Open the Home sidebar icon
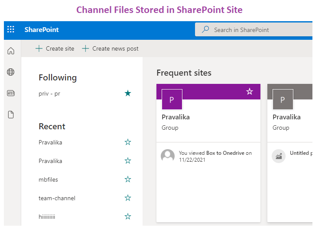325x227 pixels. point(11,51)
